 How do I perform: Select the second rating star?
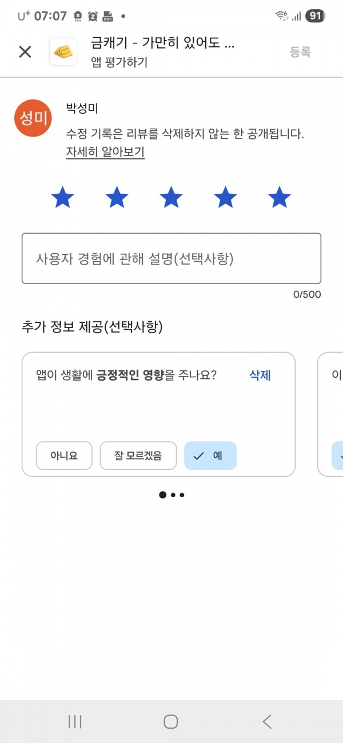117,197
